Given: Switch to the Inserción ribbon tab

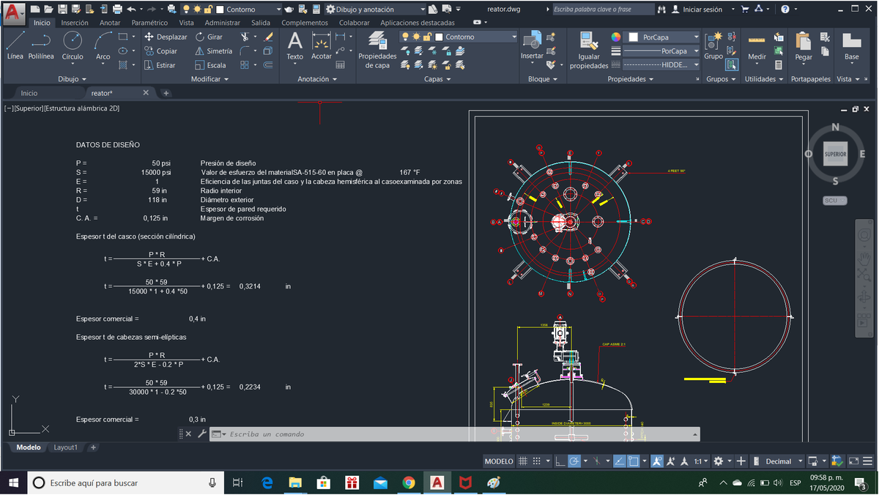Looking at the screenshot, I should (x=74, y=23).
